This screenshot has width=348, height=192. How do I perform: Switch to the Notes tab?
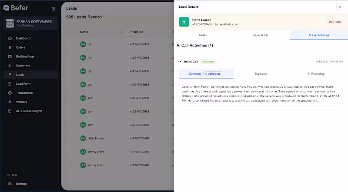203,35
